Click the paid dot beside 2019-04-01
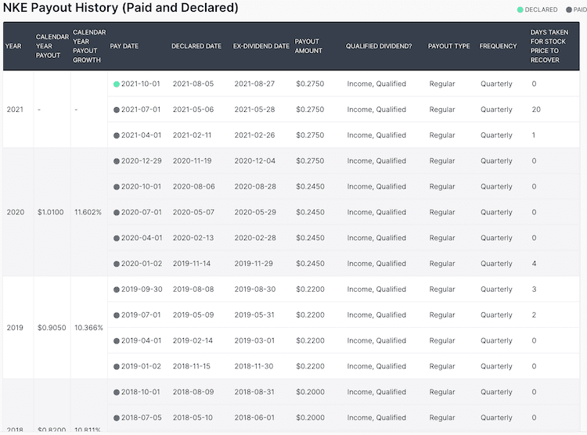 click(117, 341)
